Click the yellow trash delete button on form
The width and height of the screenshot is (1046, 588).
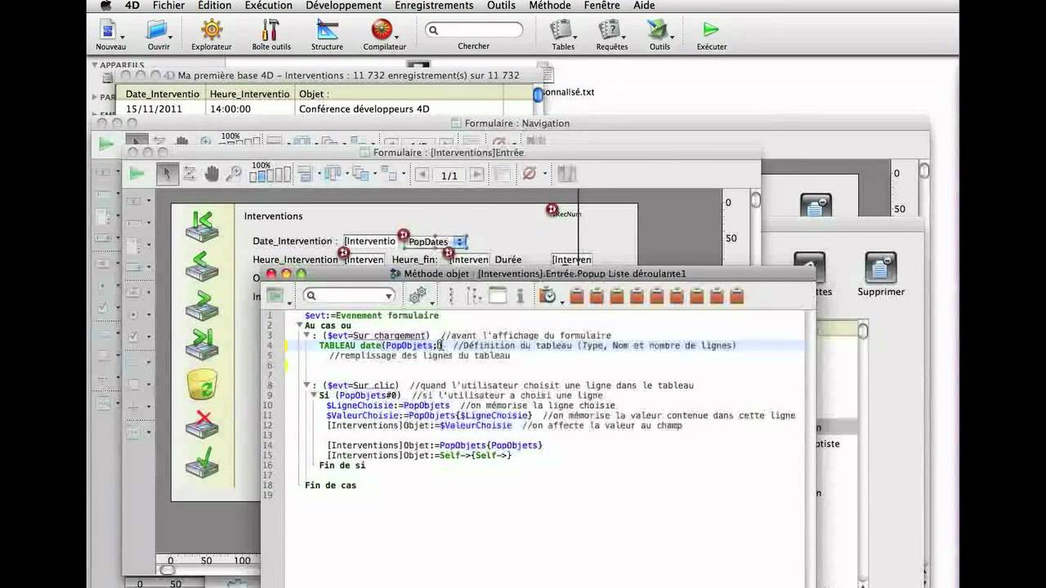coord(202,385)
